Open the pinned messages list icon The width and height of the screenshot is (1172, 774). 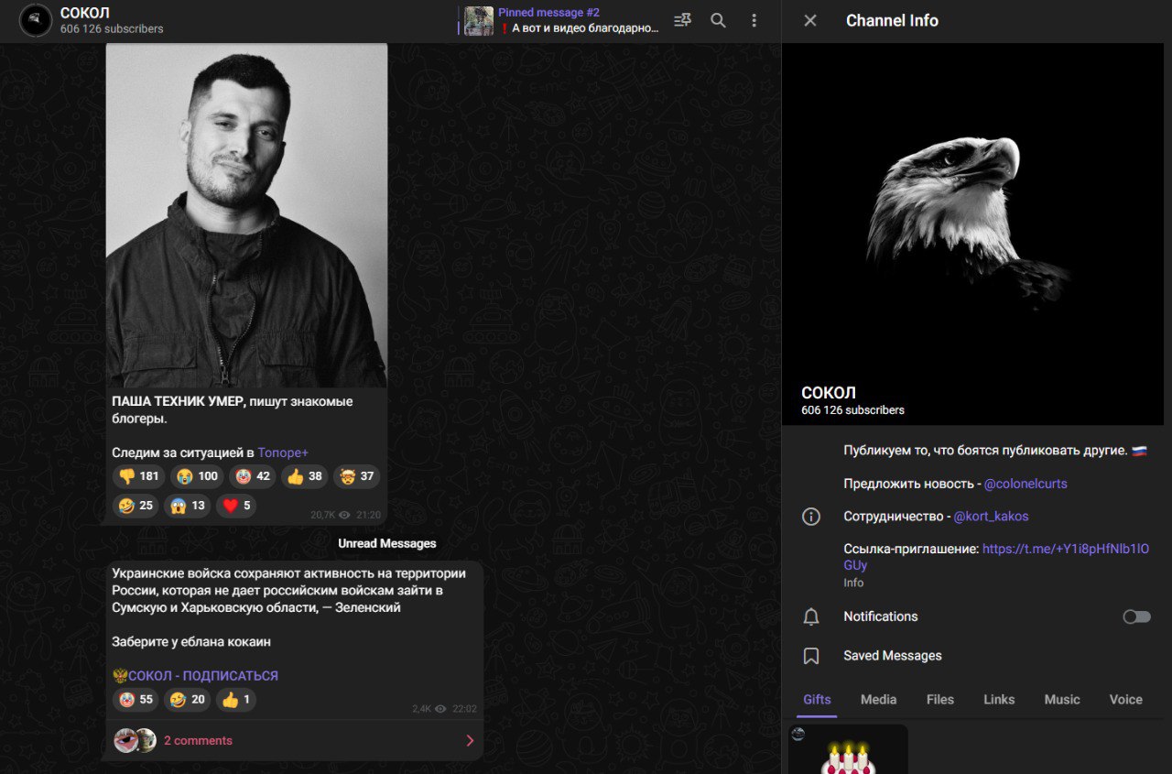point(683,20)
